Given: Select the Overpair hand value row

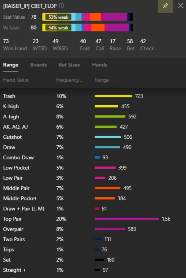Looking at the screenshot, I should click(13, 229).
